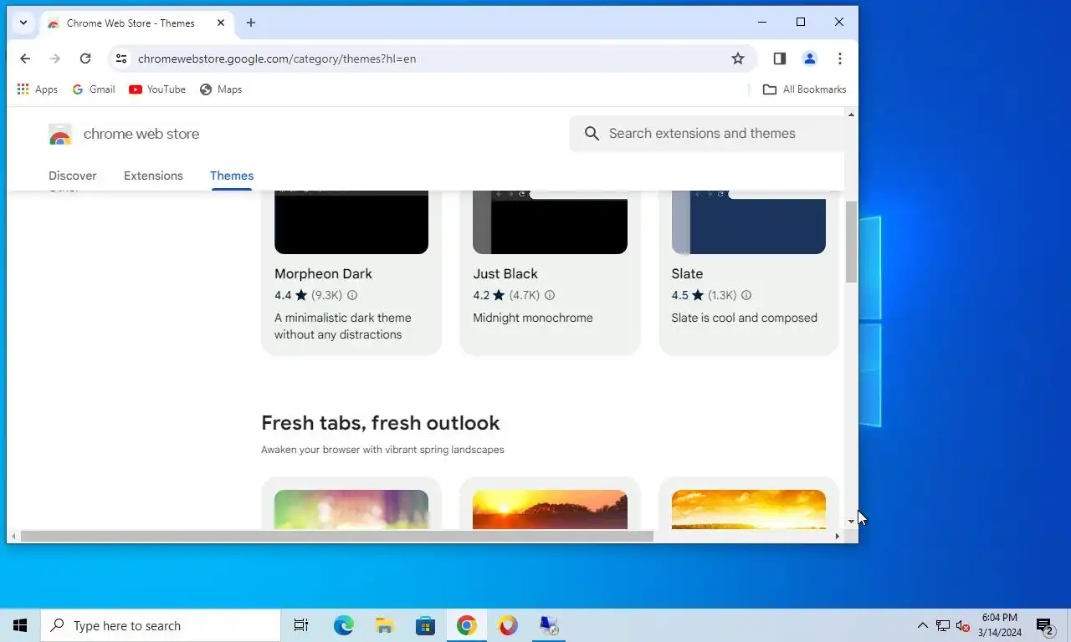Viewport: 1071px width, 642px height.
Task: Click the vertical scrollbar thumb
Action: (x=852, y=242)
